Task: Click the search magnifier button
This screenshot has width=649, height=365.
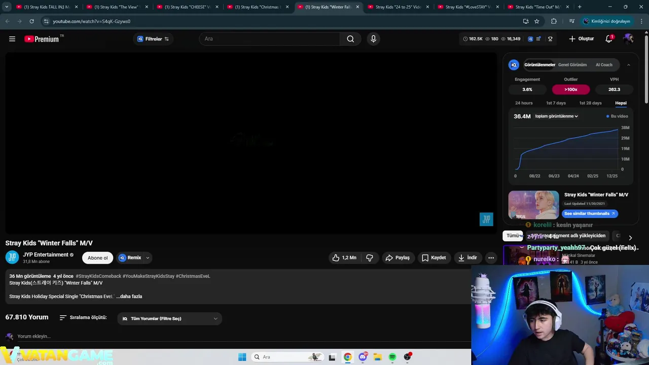Action: 350,39
